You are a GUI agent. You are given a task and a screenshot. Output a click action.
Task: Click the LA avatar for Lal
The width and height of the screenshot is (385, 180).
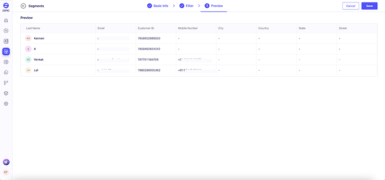click(x=28, y=70)
